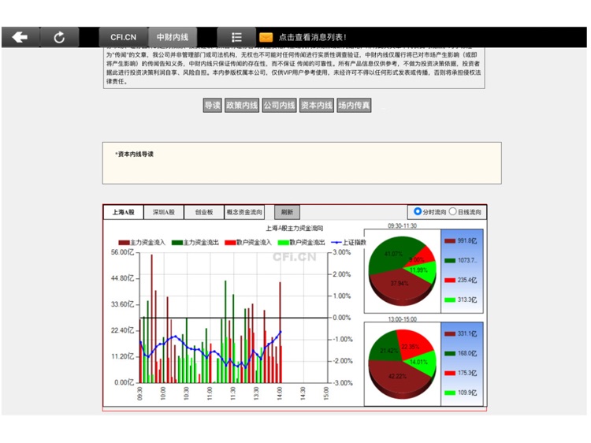Click the 资本内线导读 heading text
591x443 pixels.
pyautogui.click(x=135, y=154)
